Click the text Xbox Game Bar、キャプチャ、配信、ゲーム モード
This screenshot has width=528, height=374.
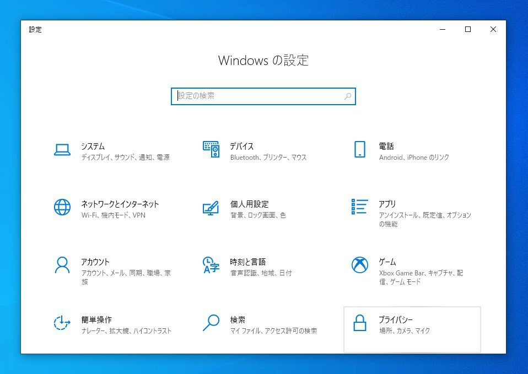pos(421,278)
